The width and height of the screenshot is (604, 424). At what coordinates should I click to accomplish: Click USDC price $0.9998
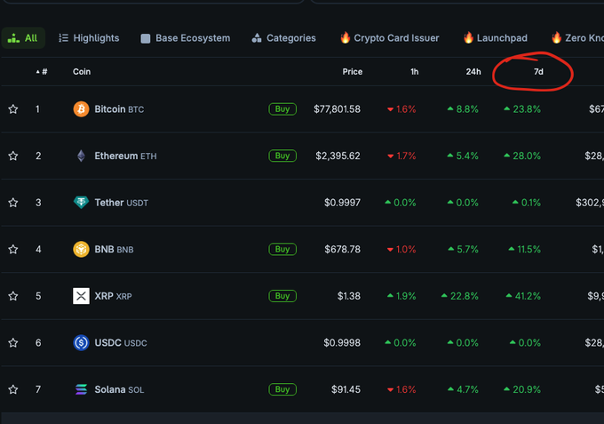click(342, 343)
